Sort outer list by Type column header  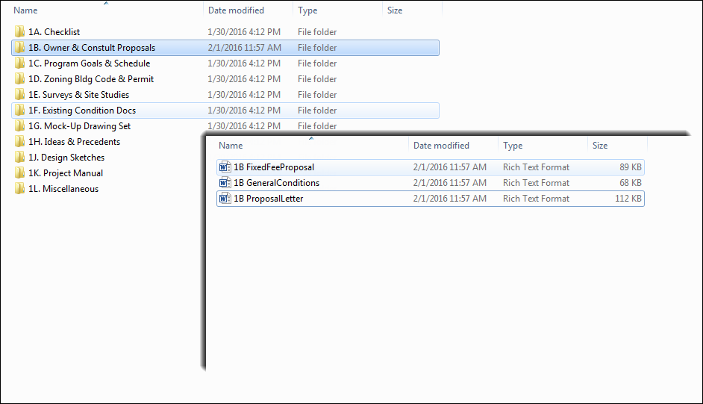click(307, 10)
